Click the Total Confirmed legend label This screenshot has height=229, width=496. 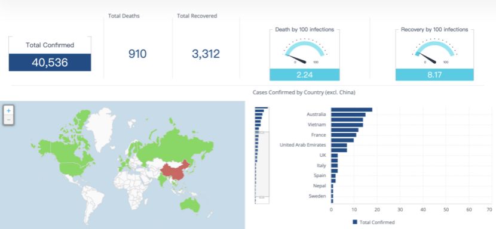click(377, 222)
